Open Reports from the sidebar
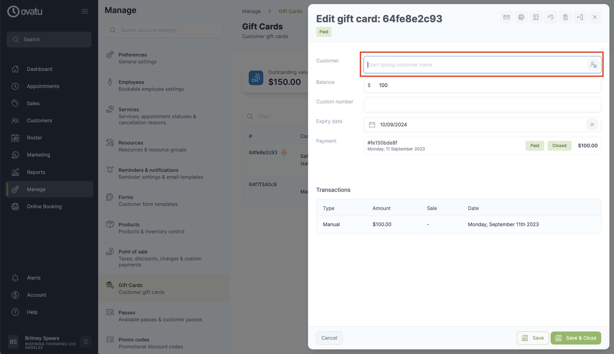 tap(36, 172)
